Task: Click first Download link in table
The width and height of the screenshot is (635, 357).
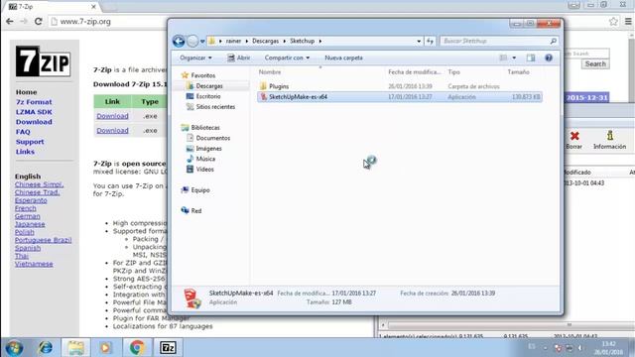Action: click(112, 116)
